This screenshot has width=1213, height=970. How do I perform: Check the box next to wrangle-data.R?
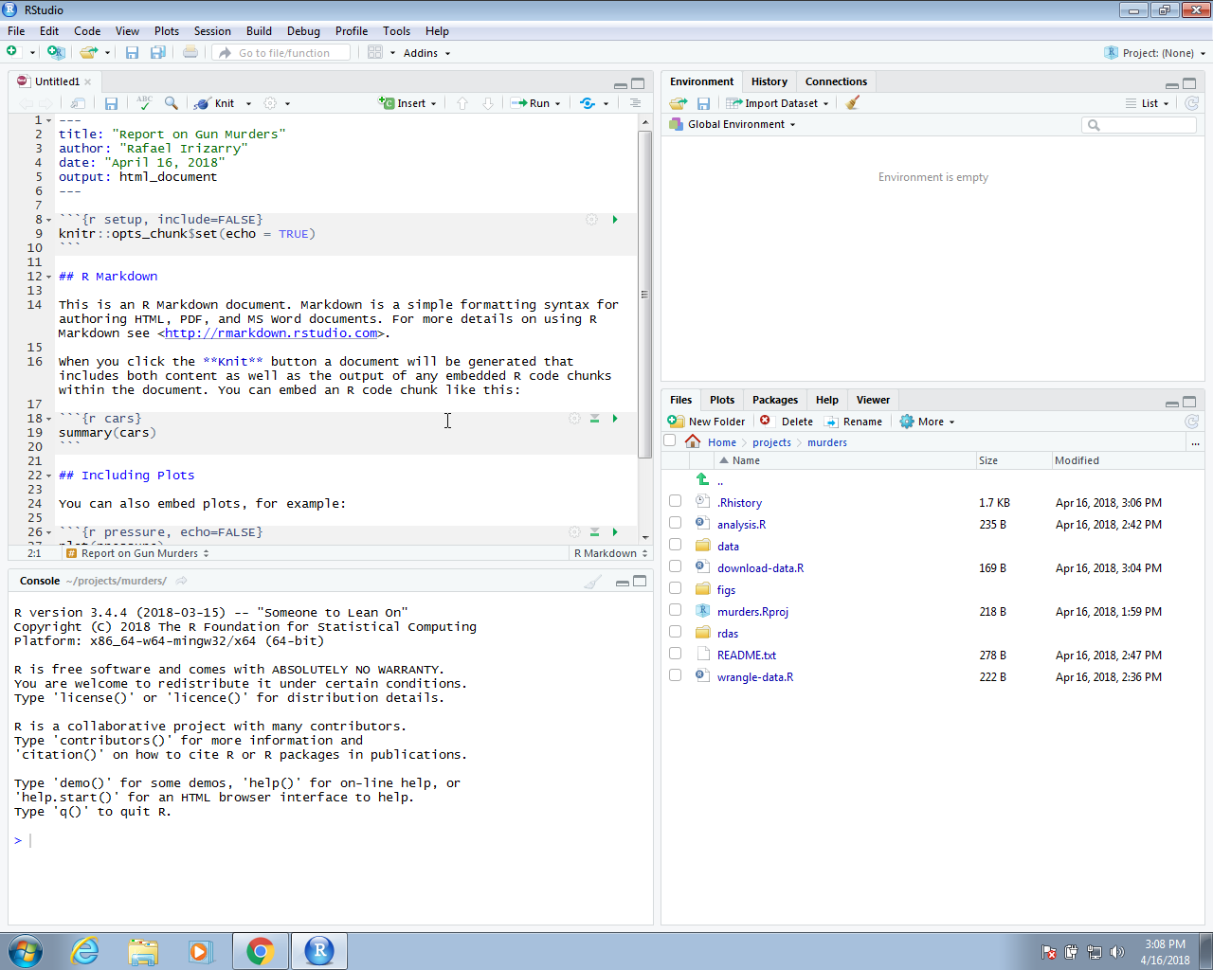pyautogui.click(x=675, y=675)
